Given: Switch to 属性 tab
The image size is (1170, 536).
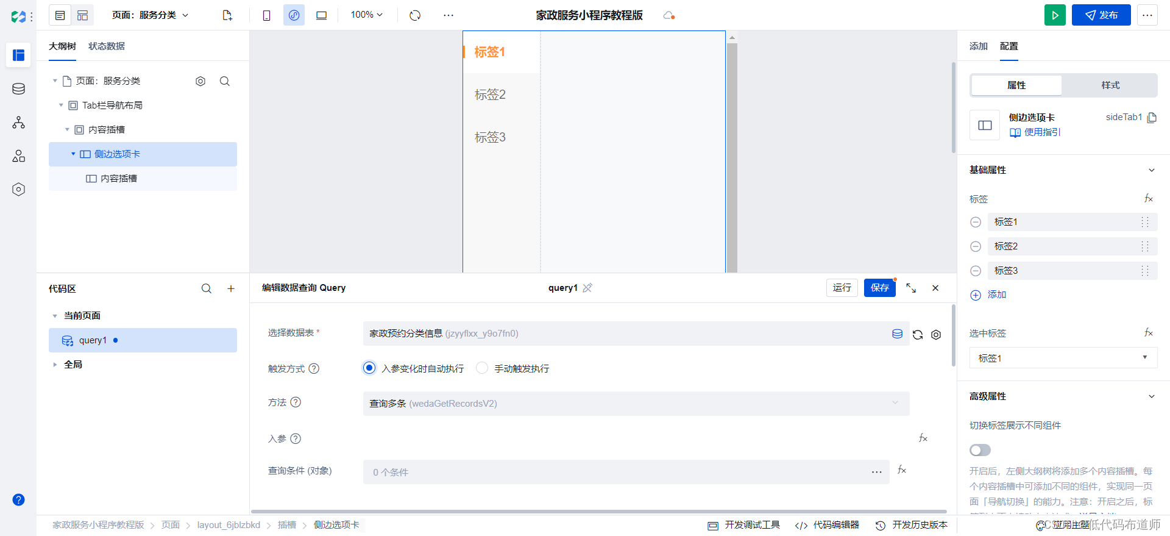Looking at the screenshot, I should click(x=1016, y=85).
